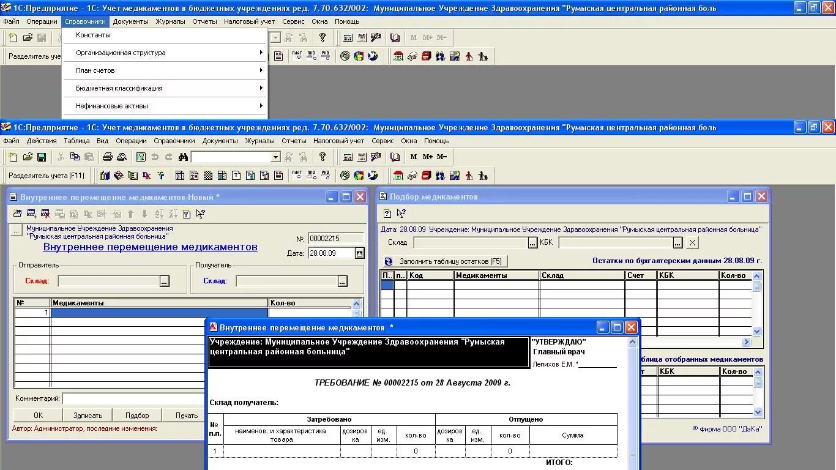Image resolution: width=836 pixels, height=470 pixels.
Task: Open the Действия menu
Action: [42, 141]
